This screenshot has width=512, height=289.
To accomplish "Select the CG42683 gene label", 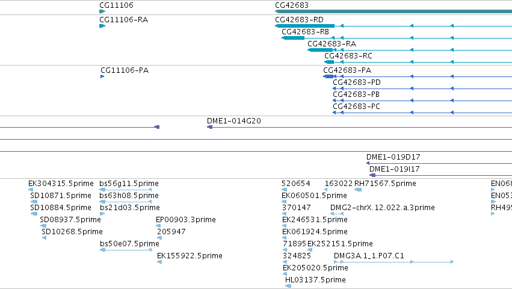I will tap(292, 5).
